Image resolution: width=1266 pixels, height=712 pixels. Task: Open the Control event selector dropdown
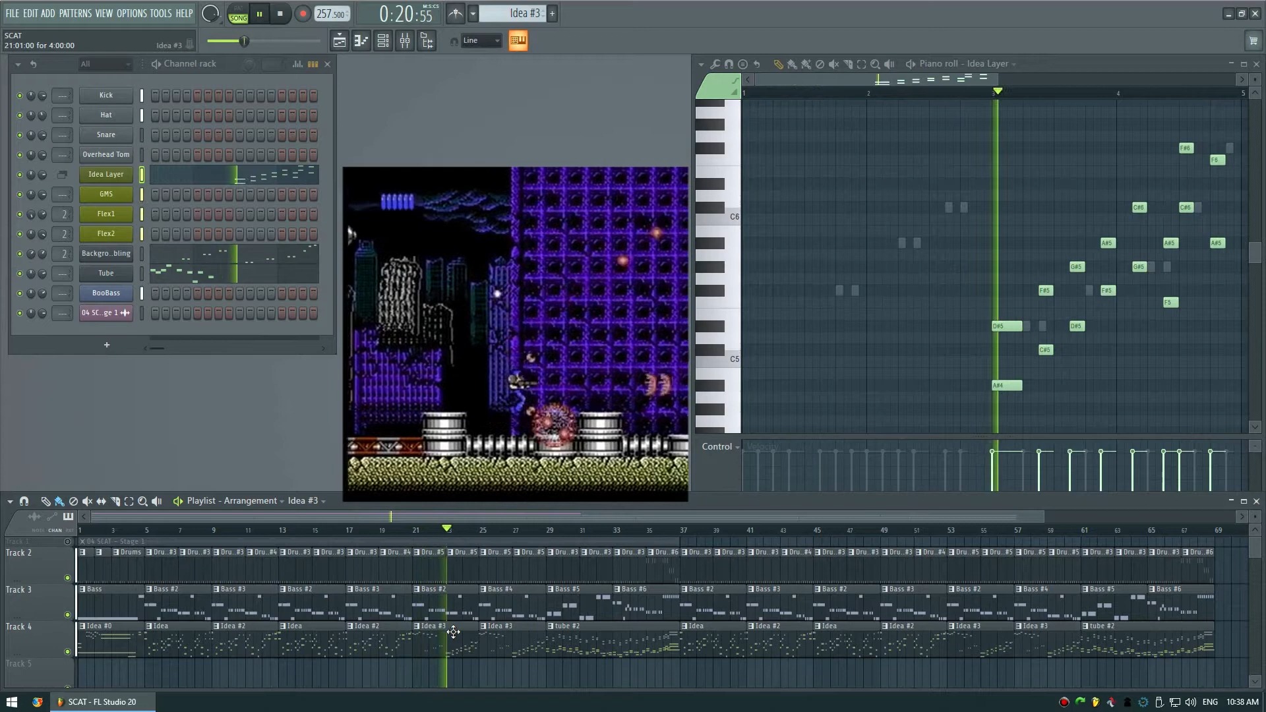pyautogui.click(x=720, y=447)
